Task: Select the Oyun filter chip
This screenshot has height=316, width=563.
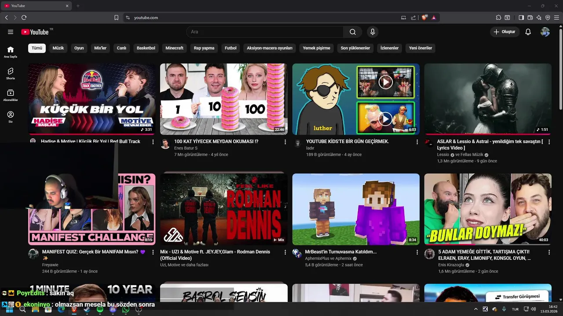Action: 79,48
